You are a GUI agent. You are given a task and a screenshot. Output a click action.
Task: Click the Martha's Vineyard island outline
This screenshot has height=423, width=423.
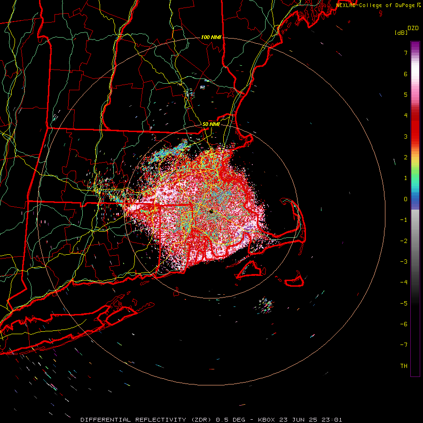point(250,270)
